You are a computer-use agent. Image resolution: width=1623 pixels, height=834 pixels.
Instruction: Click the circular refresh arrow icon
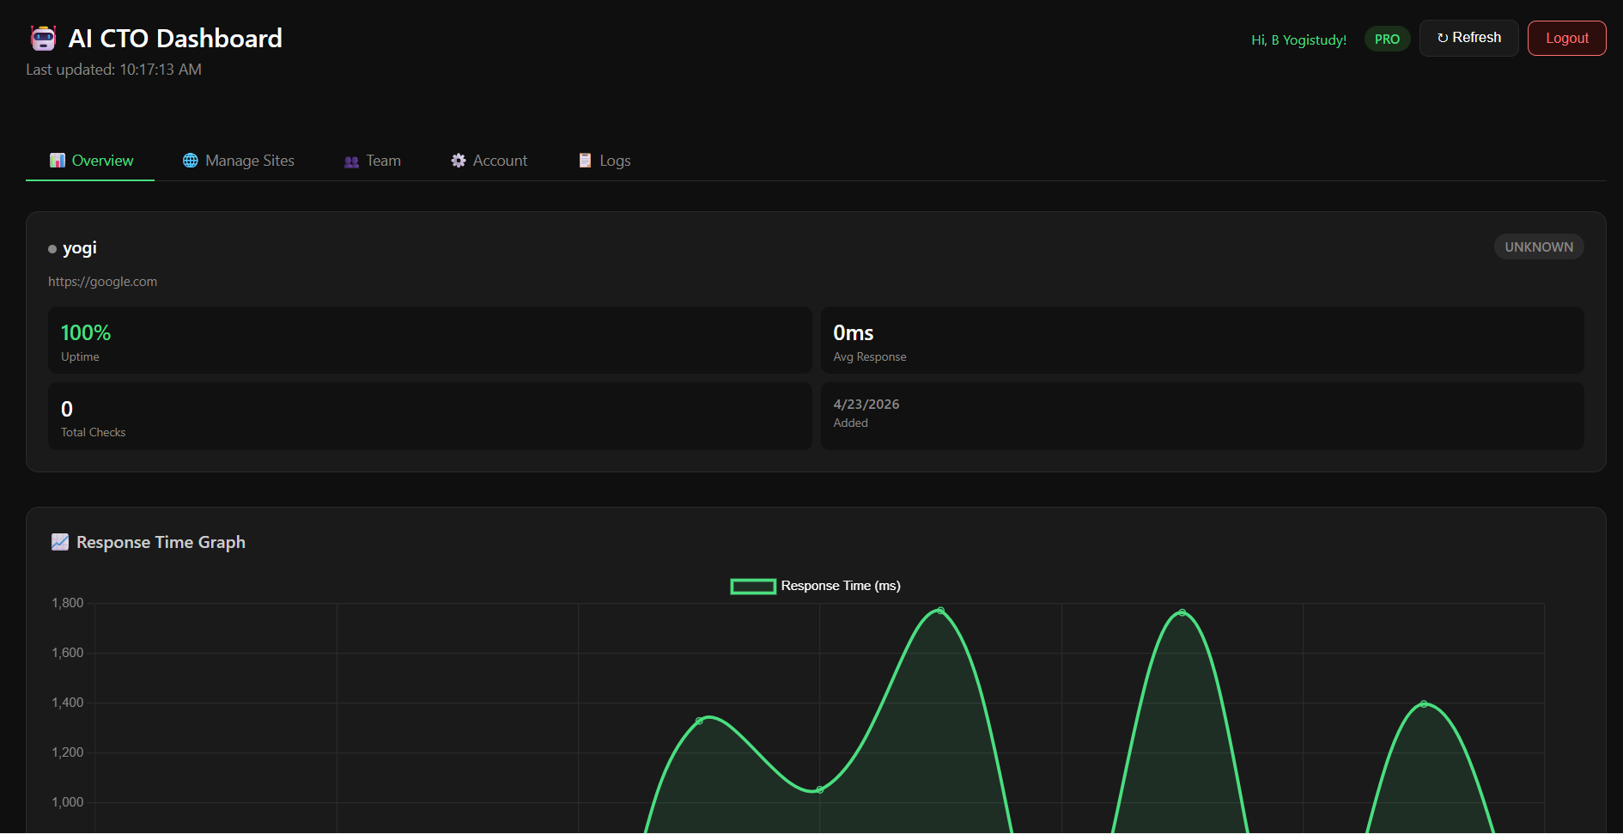[1441, 38]
